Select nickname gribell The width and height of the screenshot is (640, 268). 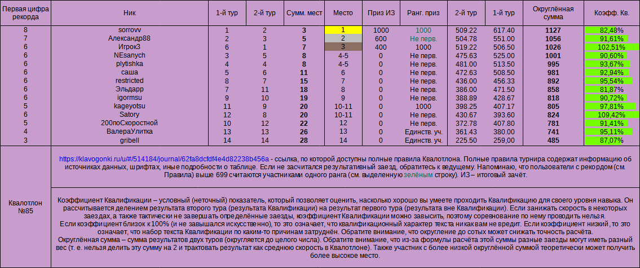pos(130,140)
